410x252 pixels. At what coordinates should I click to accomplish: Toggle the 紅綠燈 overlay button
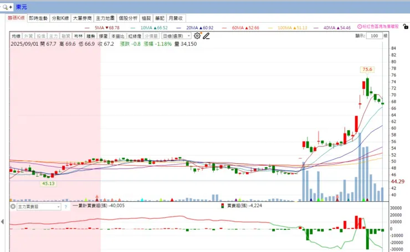[135, 36]
